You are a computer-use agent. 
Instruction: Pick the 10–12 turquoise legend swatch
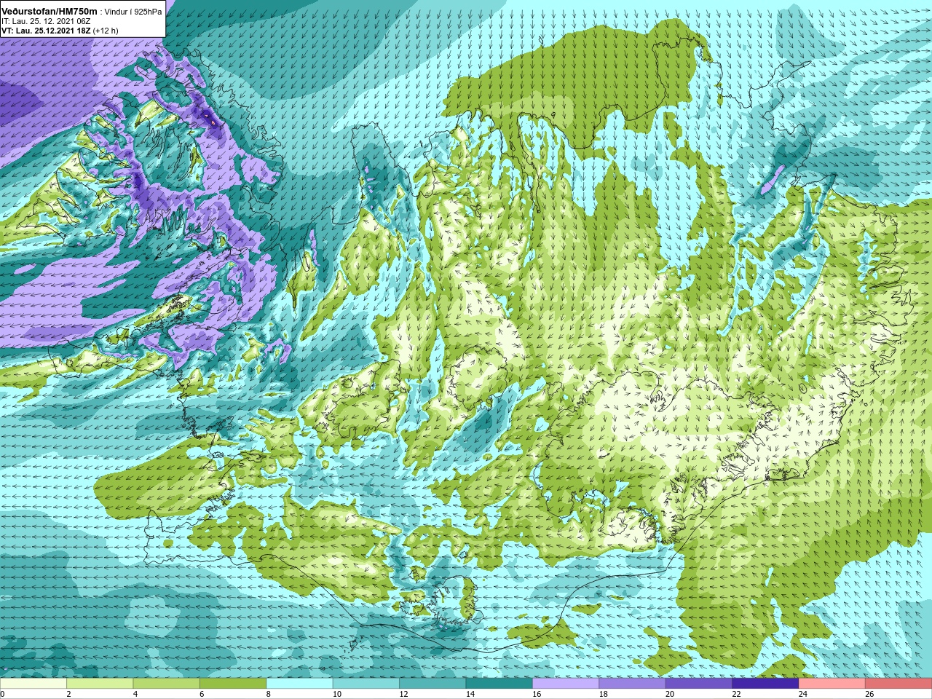366,684
